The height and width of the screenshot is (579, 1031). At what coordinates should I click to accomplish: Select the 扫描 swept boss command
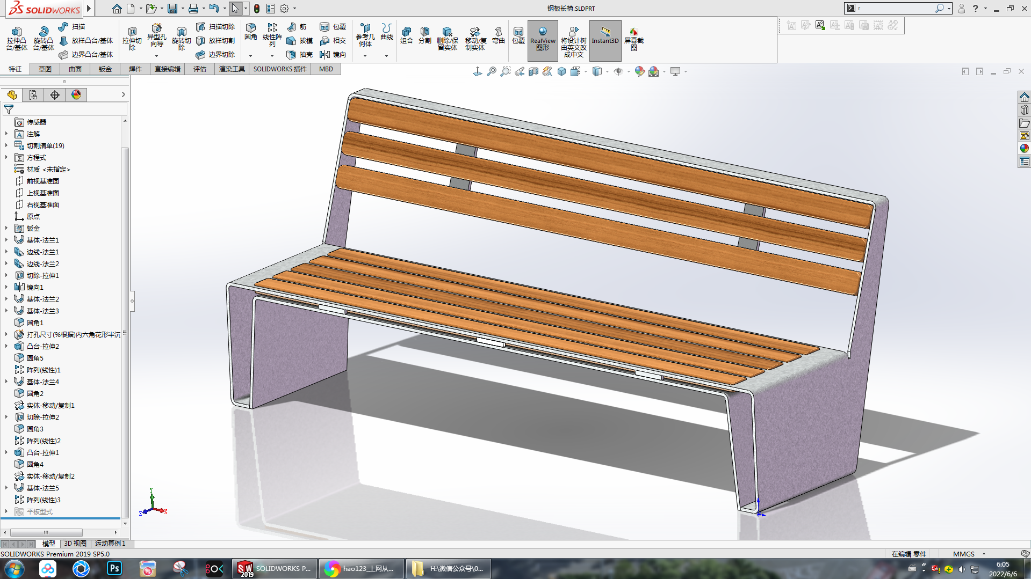pos(71,27)
